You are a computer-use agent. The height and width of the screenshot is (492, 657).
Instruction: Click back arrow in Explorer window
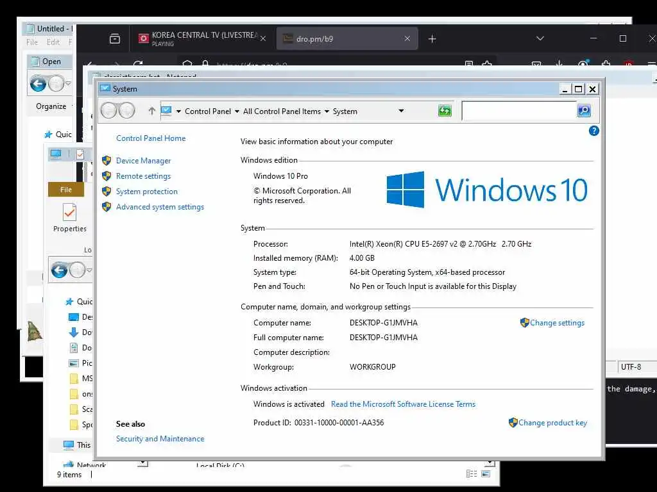[x=59, y=270]
